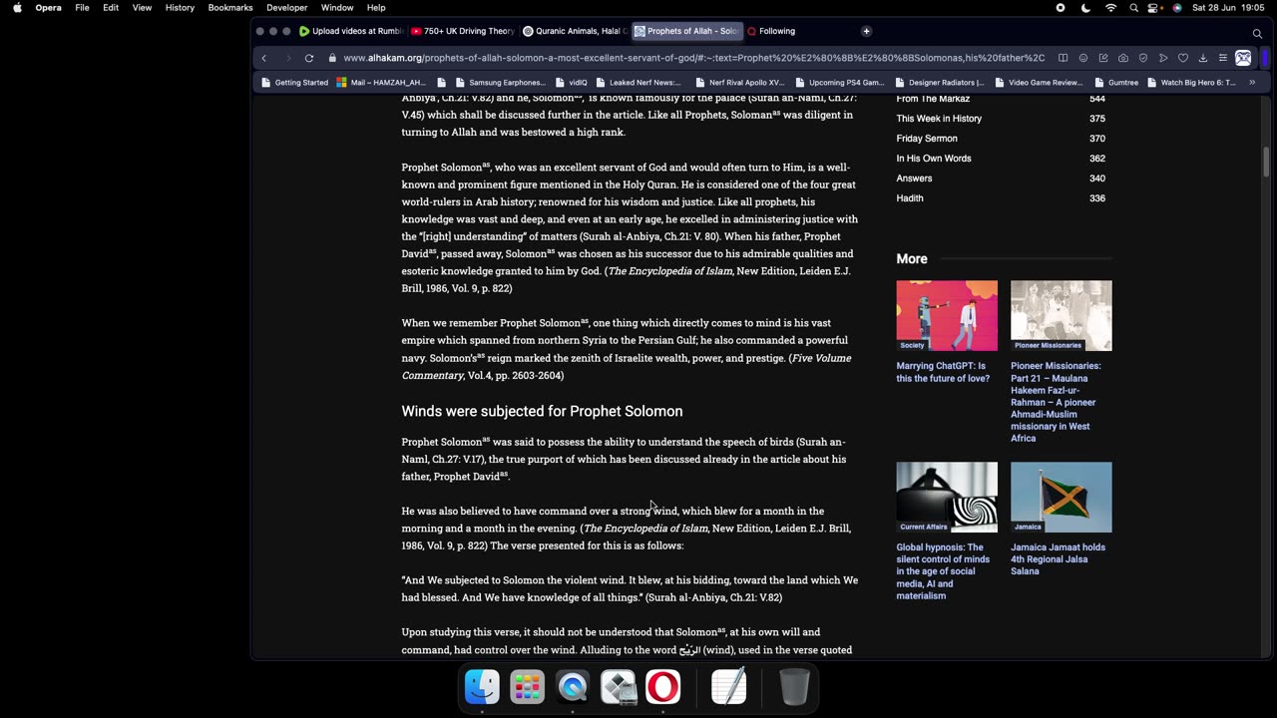Open the Mail – HAMZAH_AH bookmark
This screenshot has width=1277, height=718.
pos(381,83)
